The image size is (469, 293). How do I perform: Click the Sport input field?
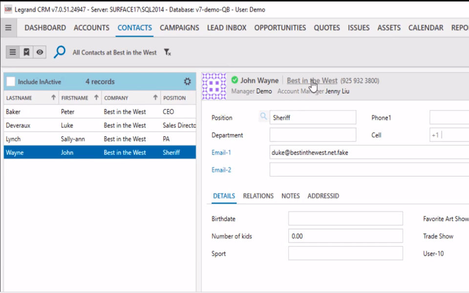point(345,253)
